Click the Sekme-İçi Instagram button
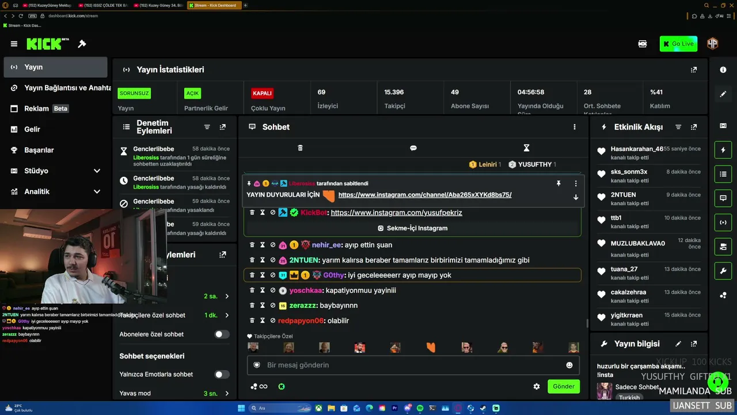The height and width of the screenshot is (415, 737). (412, 228)
